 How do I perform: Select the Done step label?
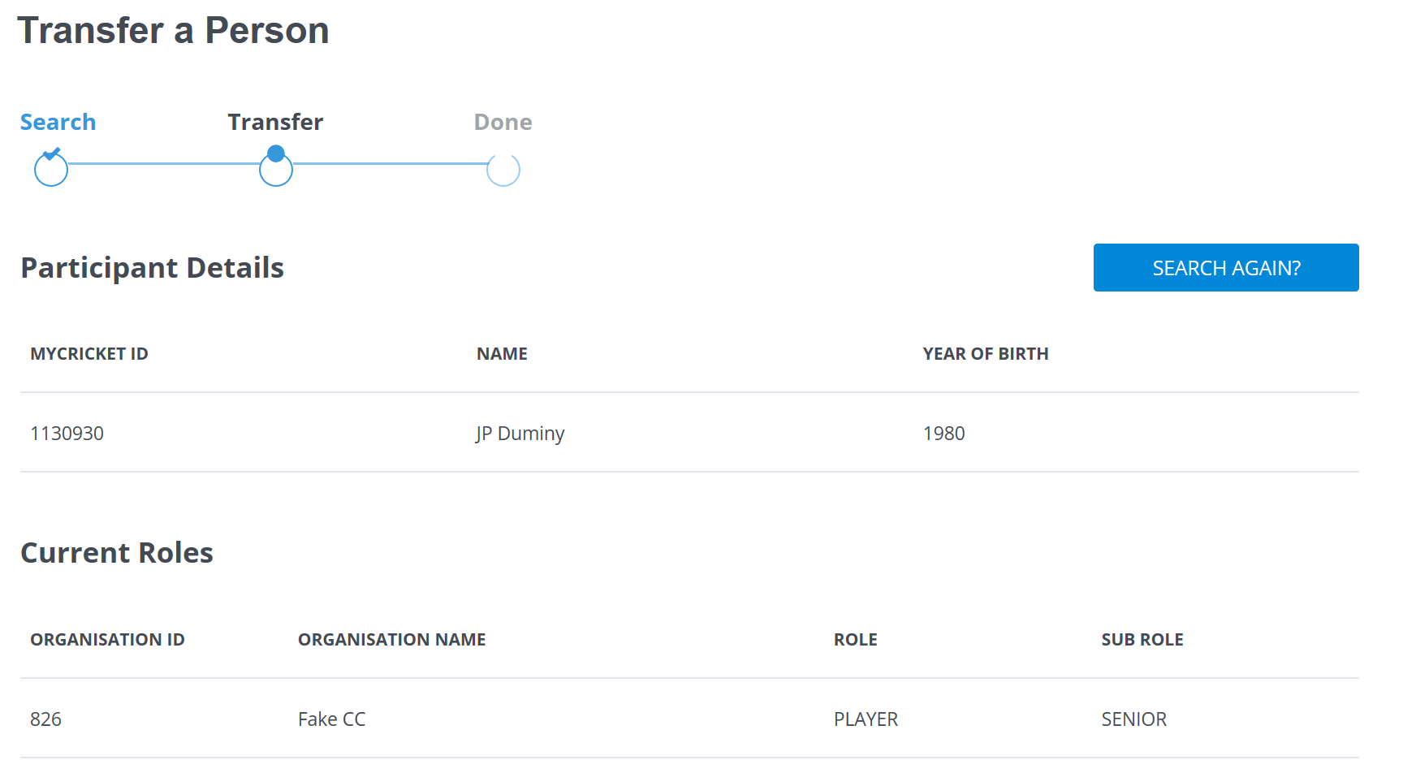pyautogui.click(x=503, y=122)
